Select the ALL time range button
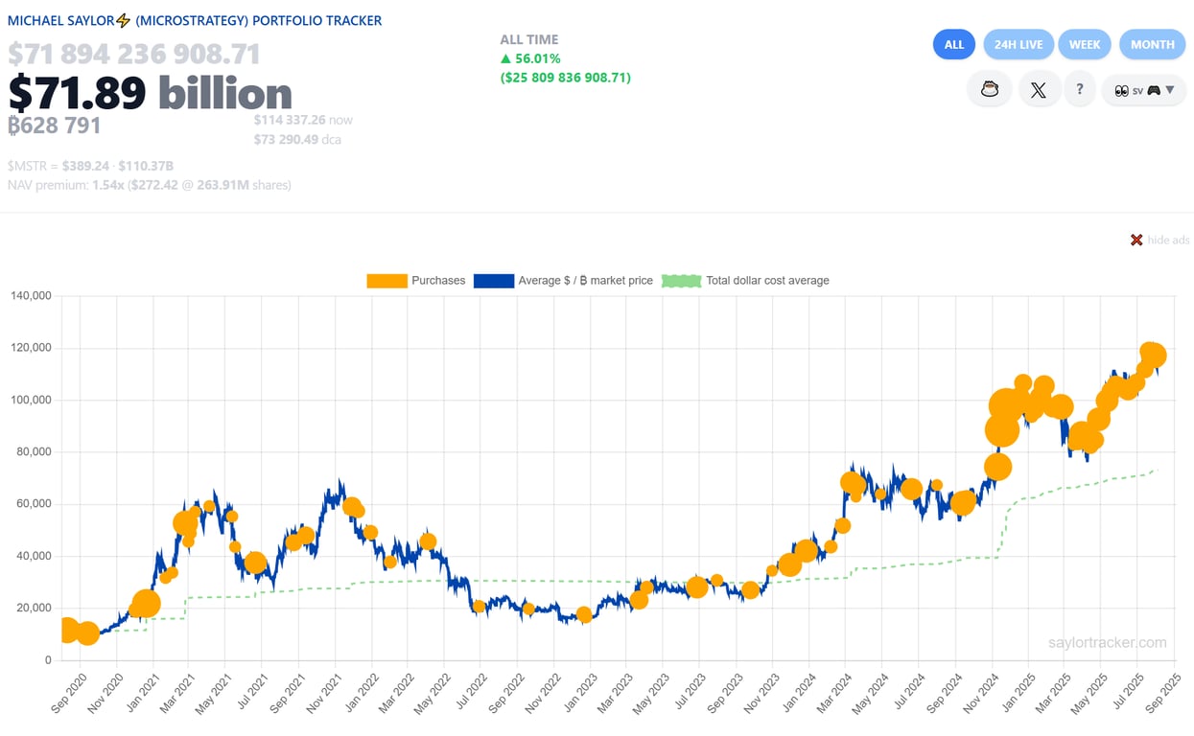This screenshot has width=1194, height=736. [x=953, y=44]
